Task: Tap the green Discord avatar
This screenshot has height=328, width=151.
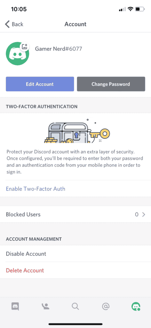Action: [18, 53]
